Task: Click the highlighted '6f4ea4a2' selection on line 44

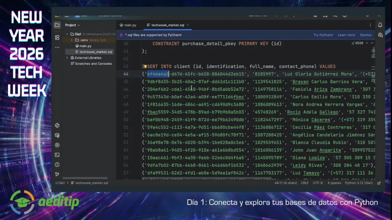Action: click(x=158, y=74)
